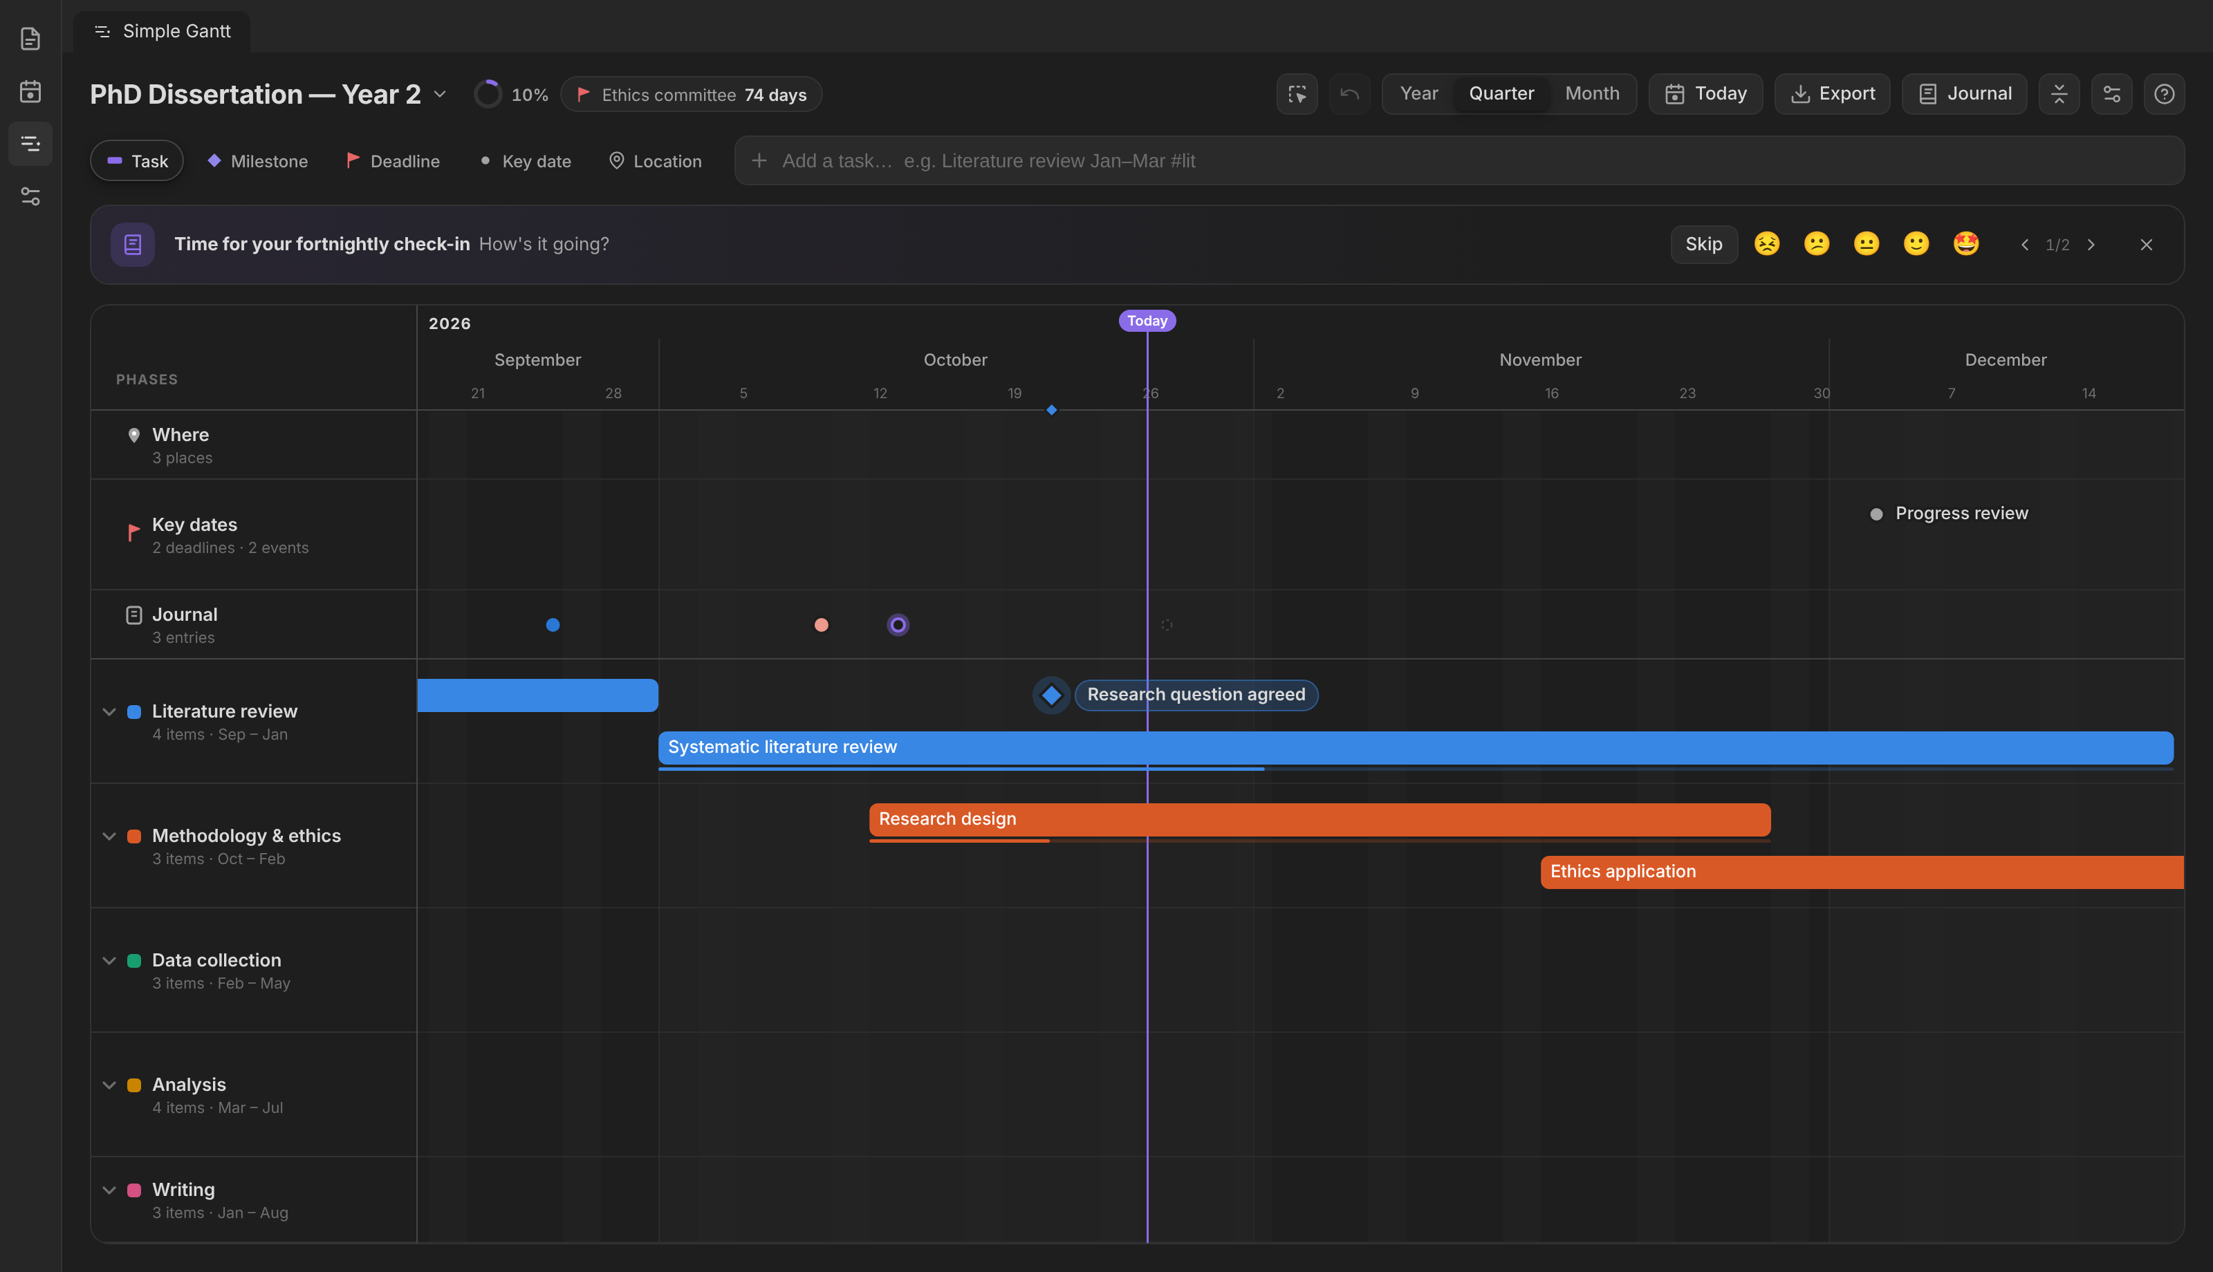Click the Journal row notebook icon
The image size is (2213, 1272).
pyautogui.click(x=133, y=615)
